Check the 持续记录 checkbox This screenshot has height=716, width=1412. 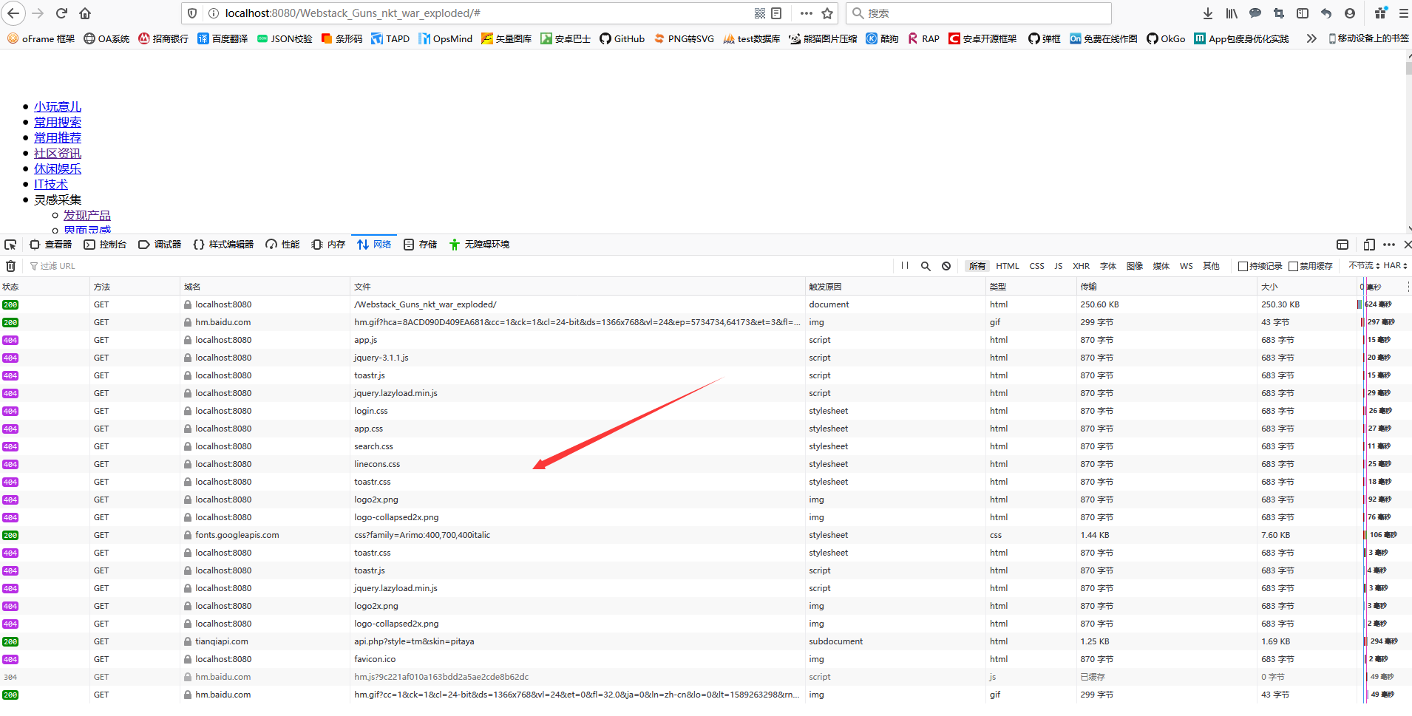pos(1244,265)
